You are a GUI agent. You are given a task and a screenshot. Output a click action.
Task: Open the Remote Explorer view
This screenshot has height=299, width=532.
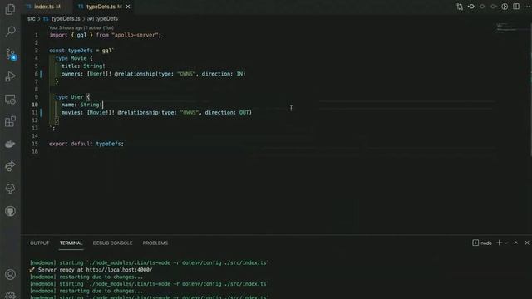pos(10,100)
